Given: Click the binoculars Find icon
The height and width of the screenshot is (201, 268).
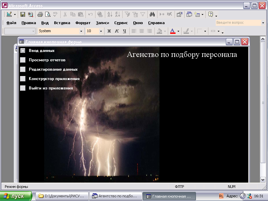Looking at the screenshot, I should click(152, 14).
